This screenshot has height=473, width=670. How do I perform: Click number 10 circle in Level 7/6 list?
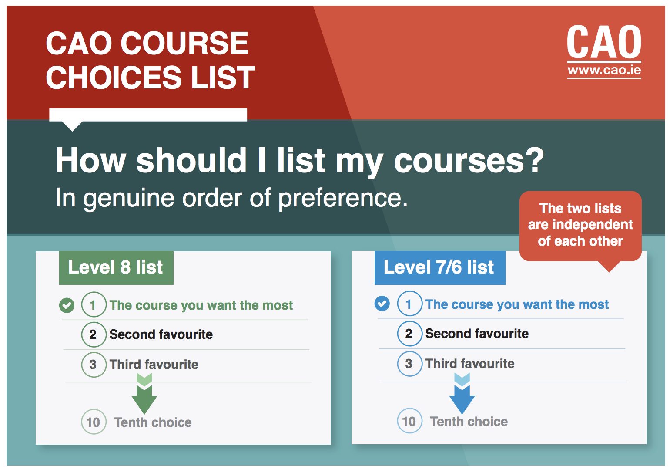[x=409, y=421]
